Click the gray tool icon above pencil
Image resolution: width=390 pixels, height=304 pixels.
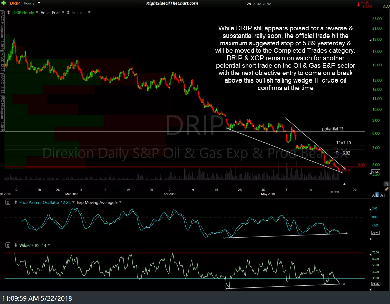click(x=386, y=184)
